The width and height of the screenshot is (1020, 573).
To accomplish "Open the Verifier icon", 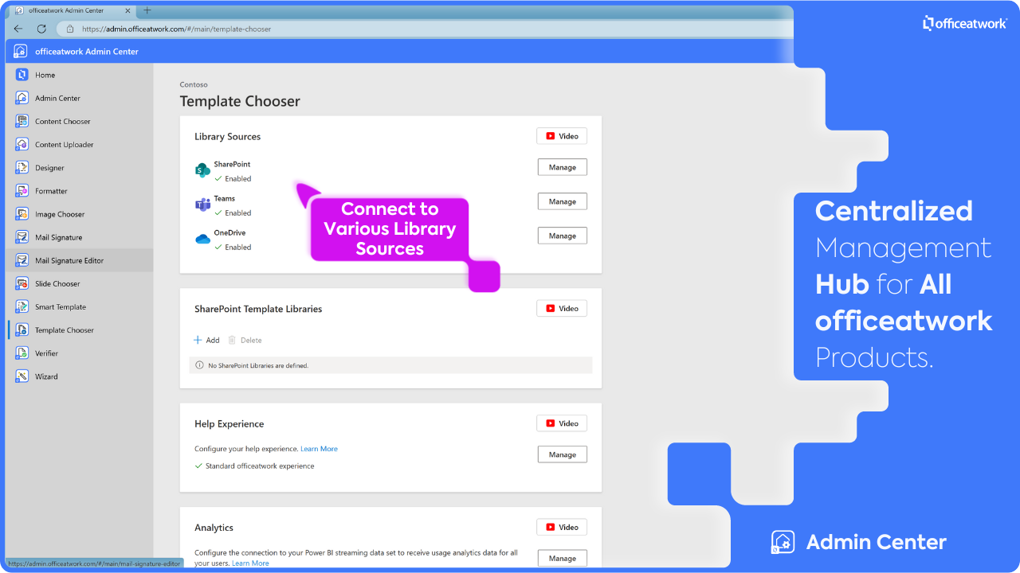I will coord(22,353).
